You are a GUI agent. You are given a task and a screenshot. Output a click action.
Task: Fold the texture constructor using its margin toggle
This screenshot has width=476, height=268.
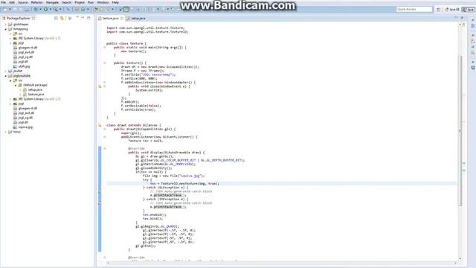tap(105, 63)
